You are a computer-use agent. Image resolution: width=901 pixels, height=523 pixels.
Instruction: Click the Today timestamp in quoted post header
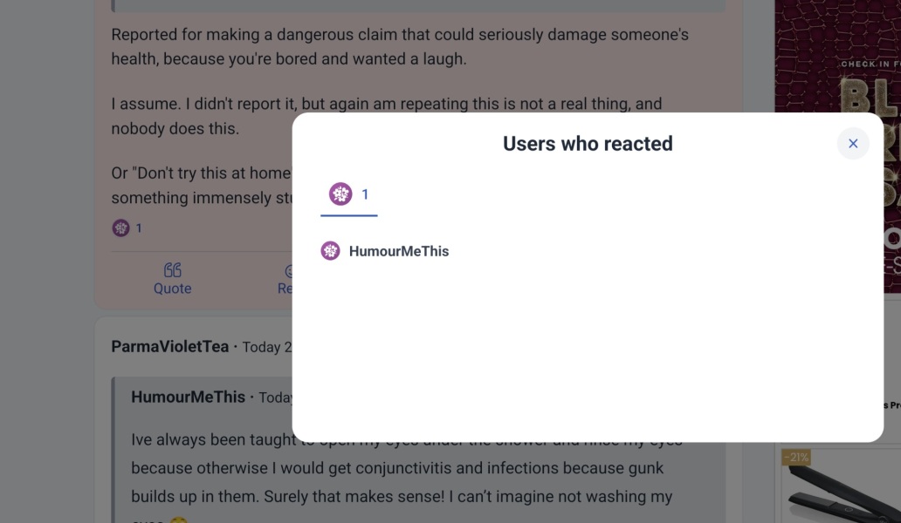275,397
